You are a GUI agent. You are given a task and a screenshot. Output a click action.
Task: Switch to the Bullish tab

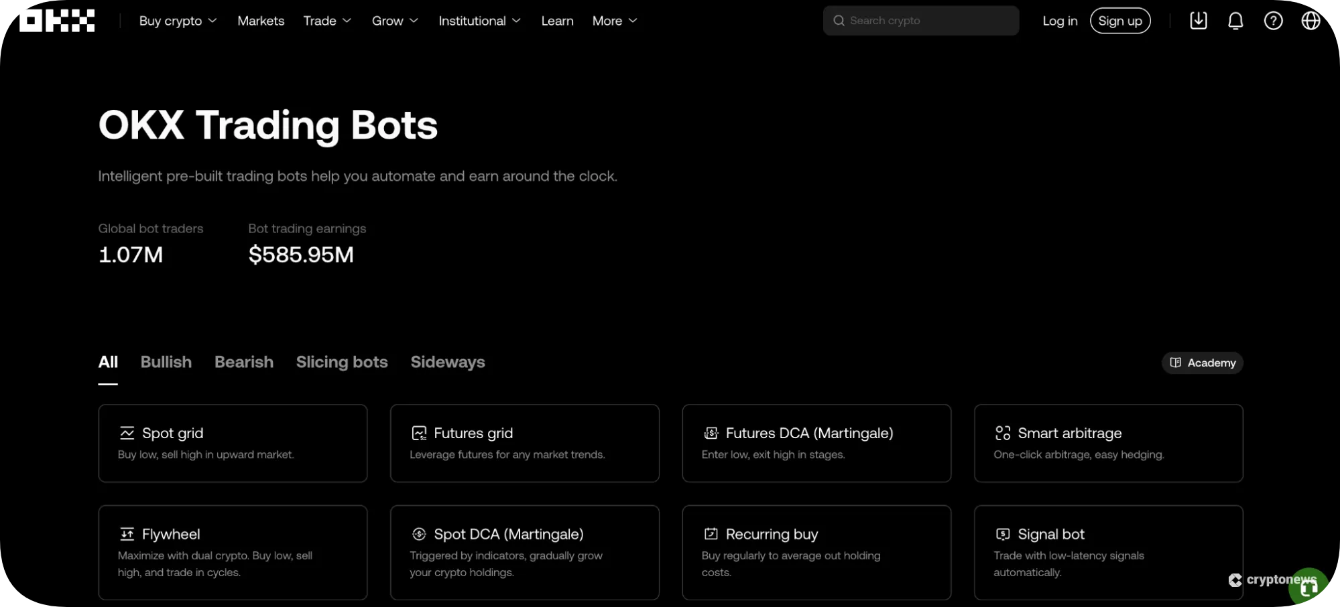(166, 362)
